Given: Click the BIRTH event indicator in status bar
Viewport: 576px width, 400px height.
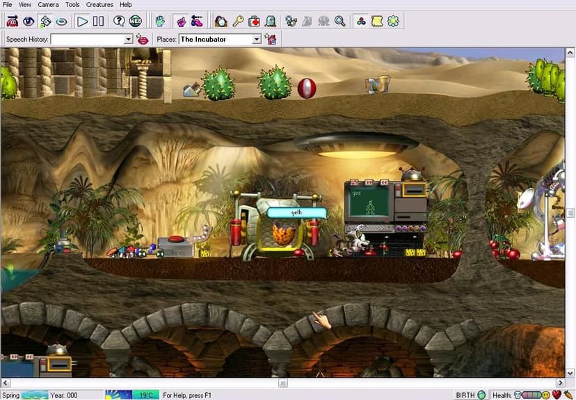Looking at the screenshot, I should [470, 395].
